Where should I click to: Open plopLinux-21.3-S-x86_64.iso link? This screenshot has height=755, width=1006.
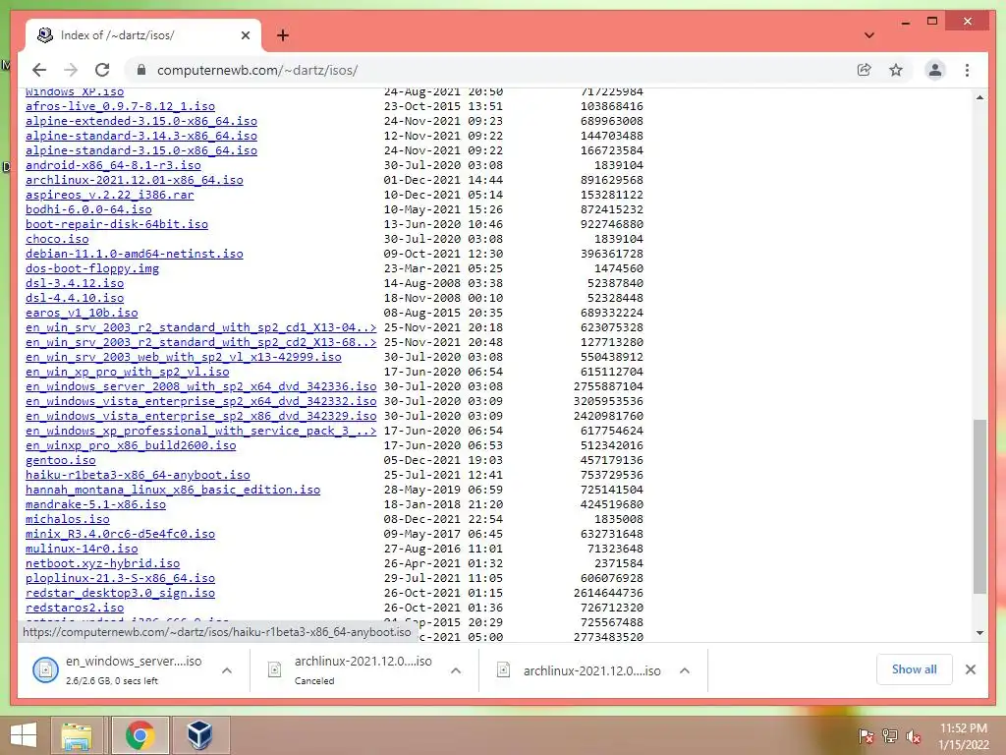pyautogui.click(x=120, y=579)
